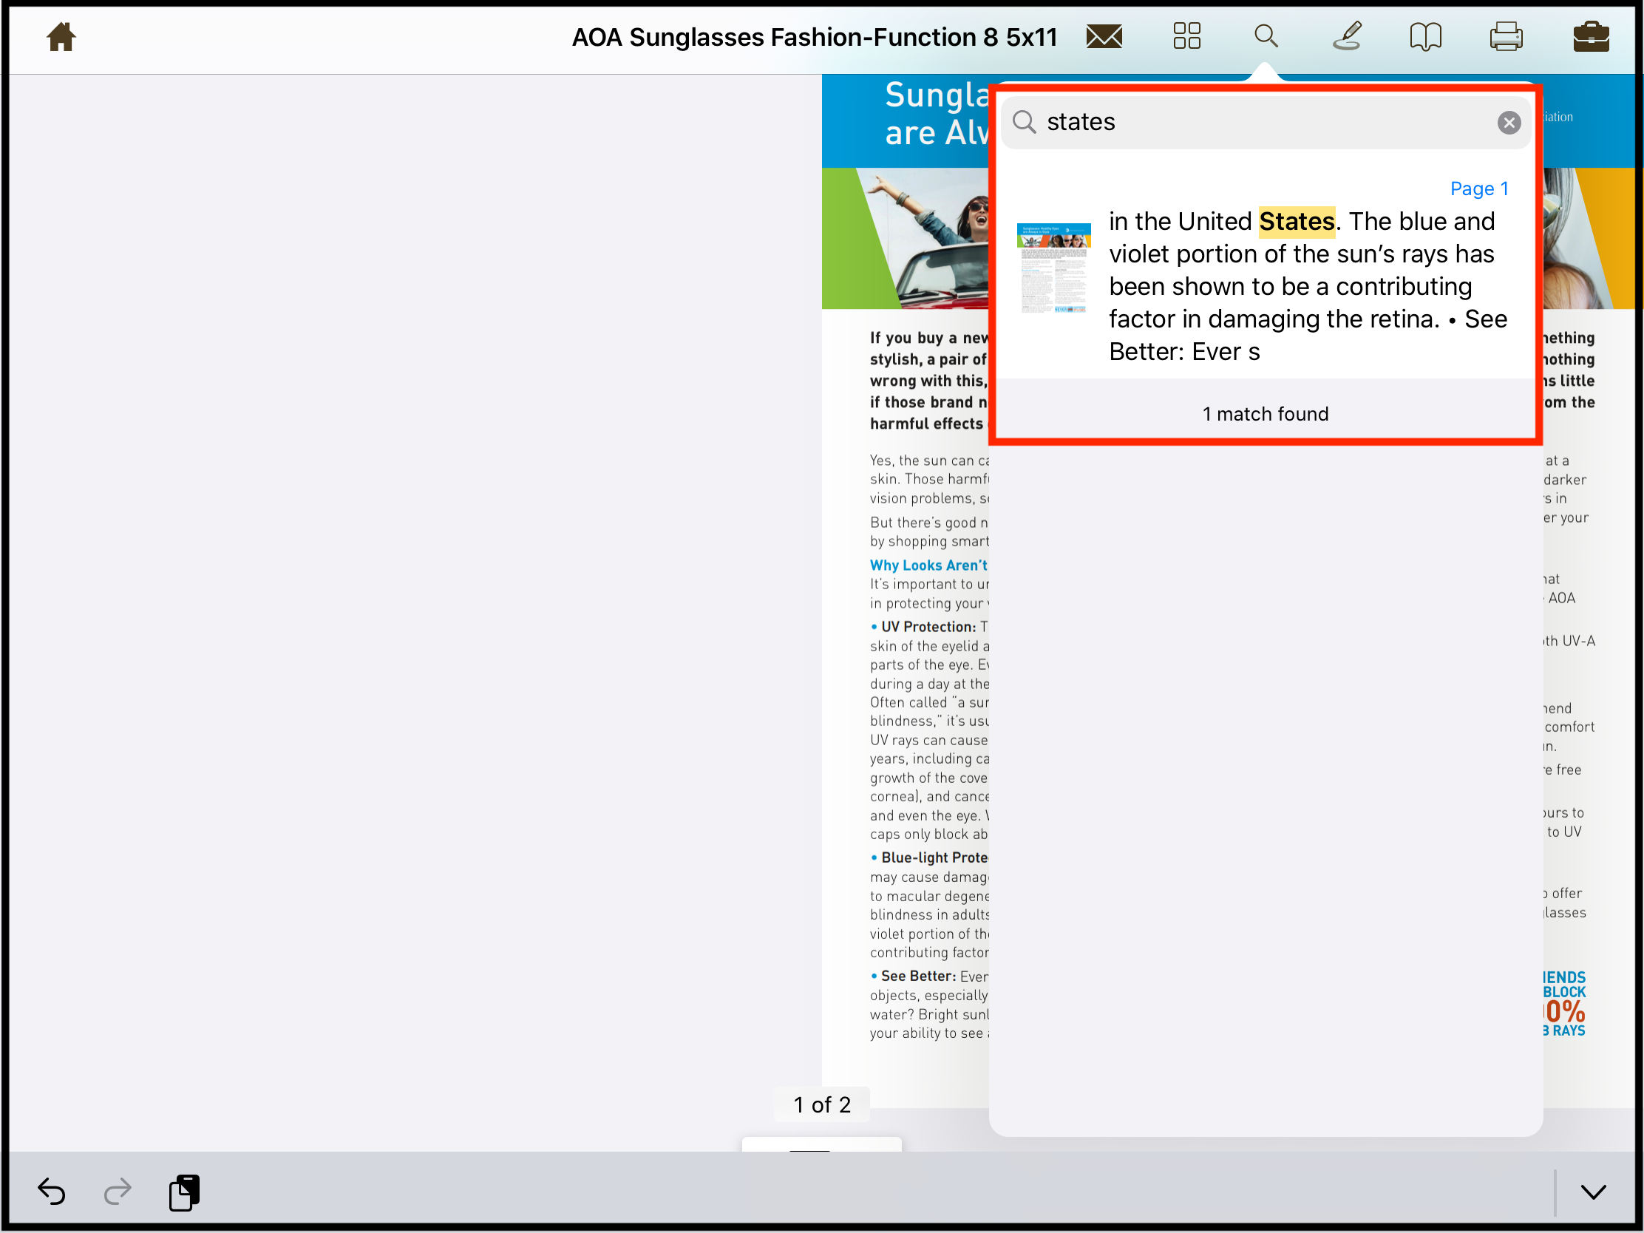Click the Home icon

tap(60, 35)
